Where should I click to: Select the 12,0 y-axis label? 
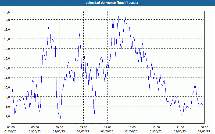[7, 68]
